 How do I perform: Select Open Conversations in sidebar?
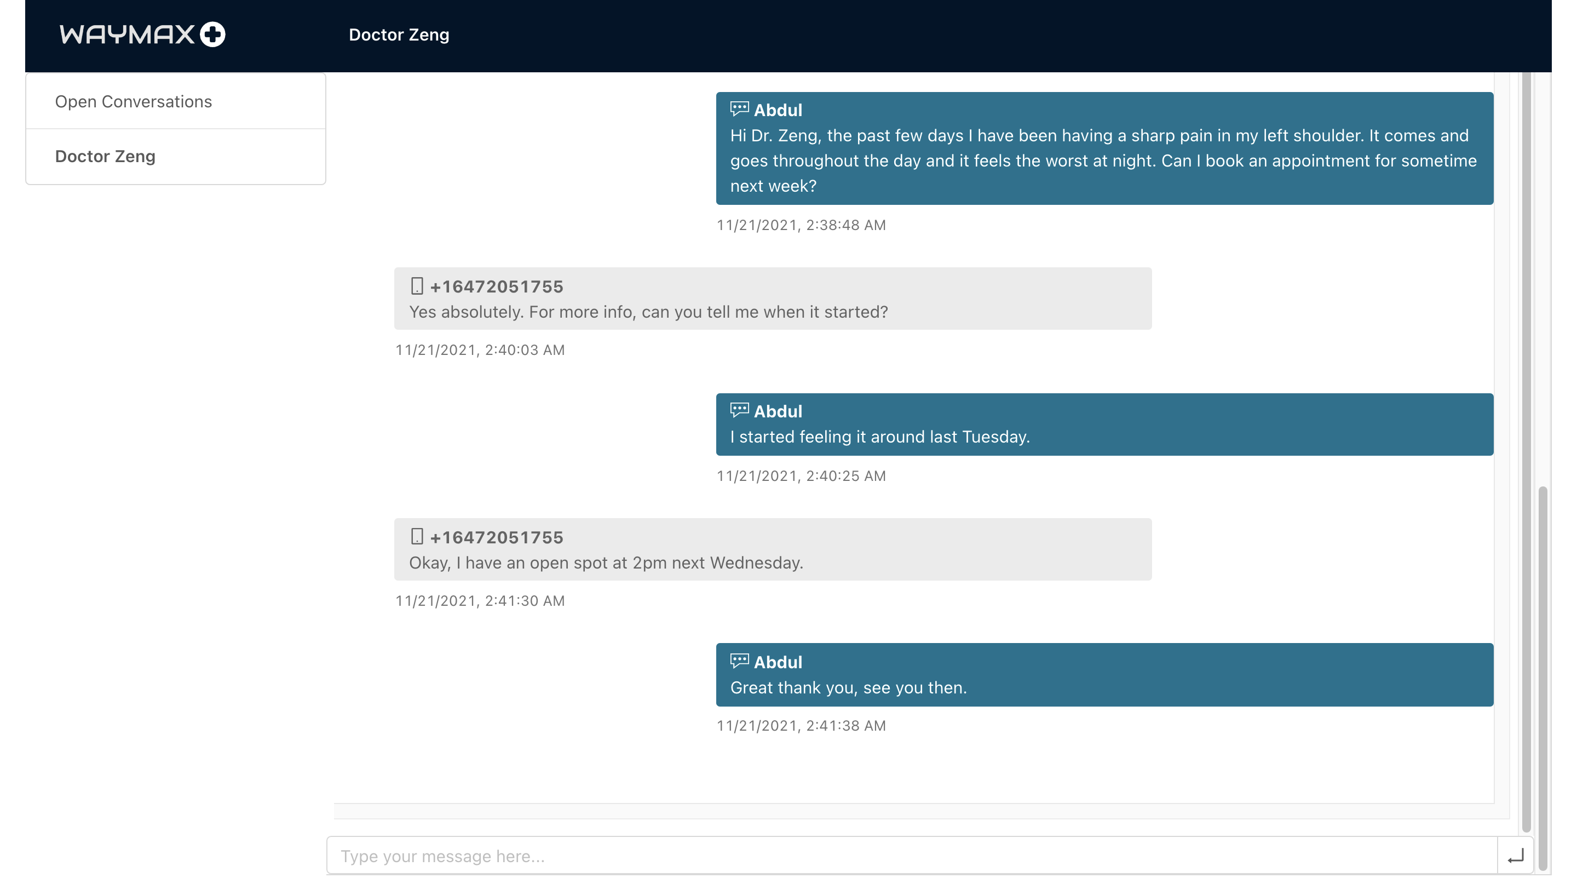133,101
